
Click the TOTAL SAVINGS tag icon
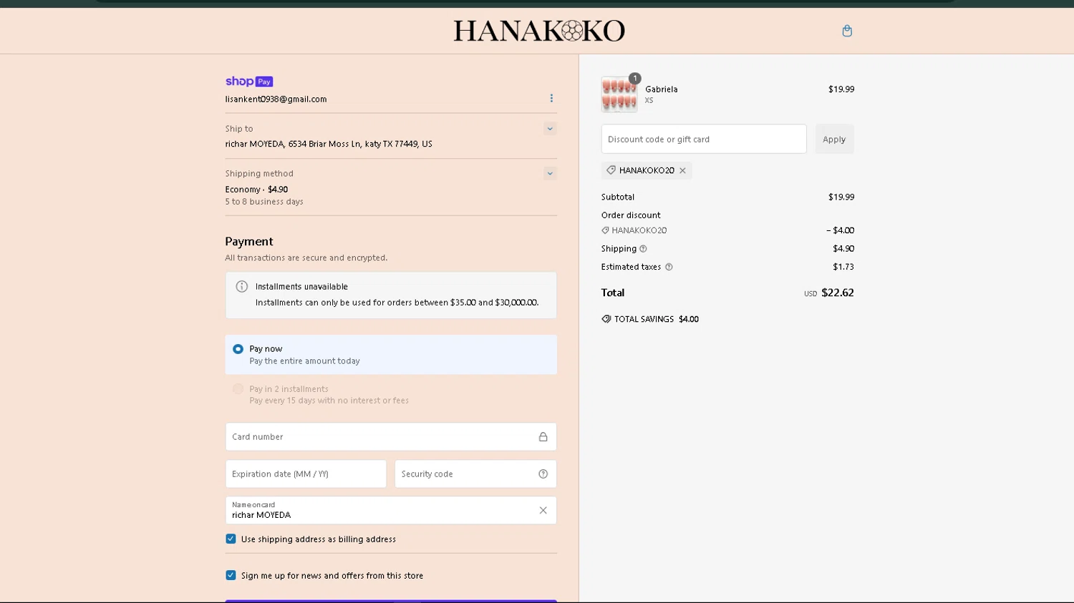pos(606,319)
